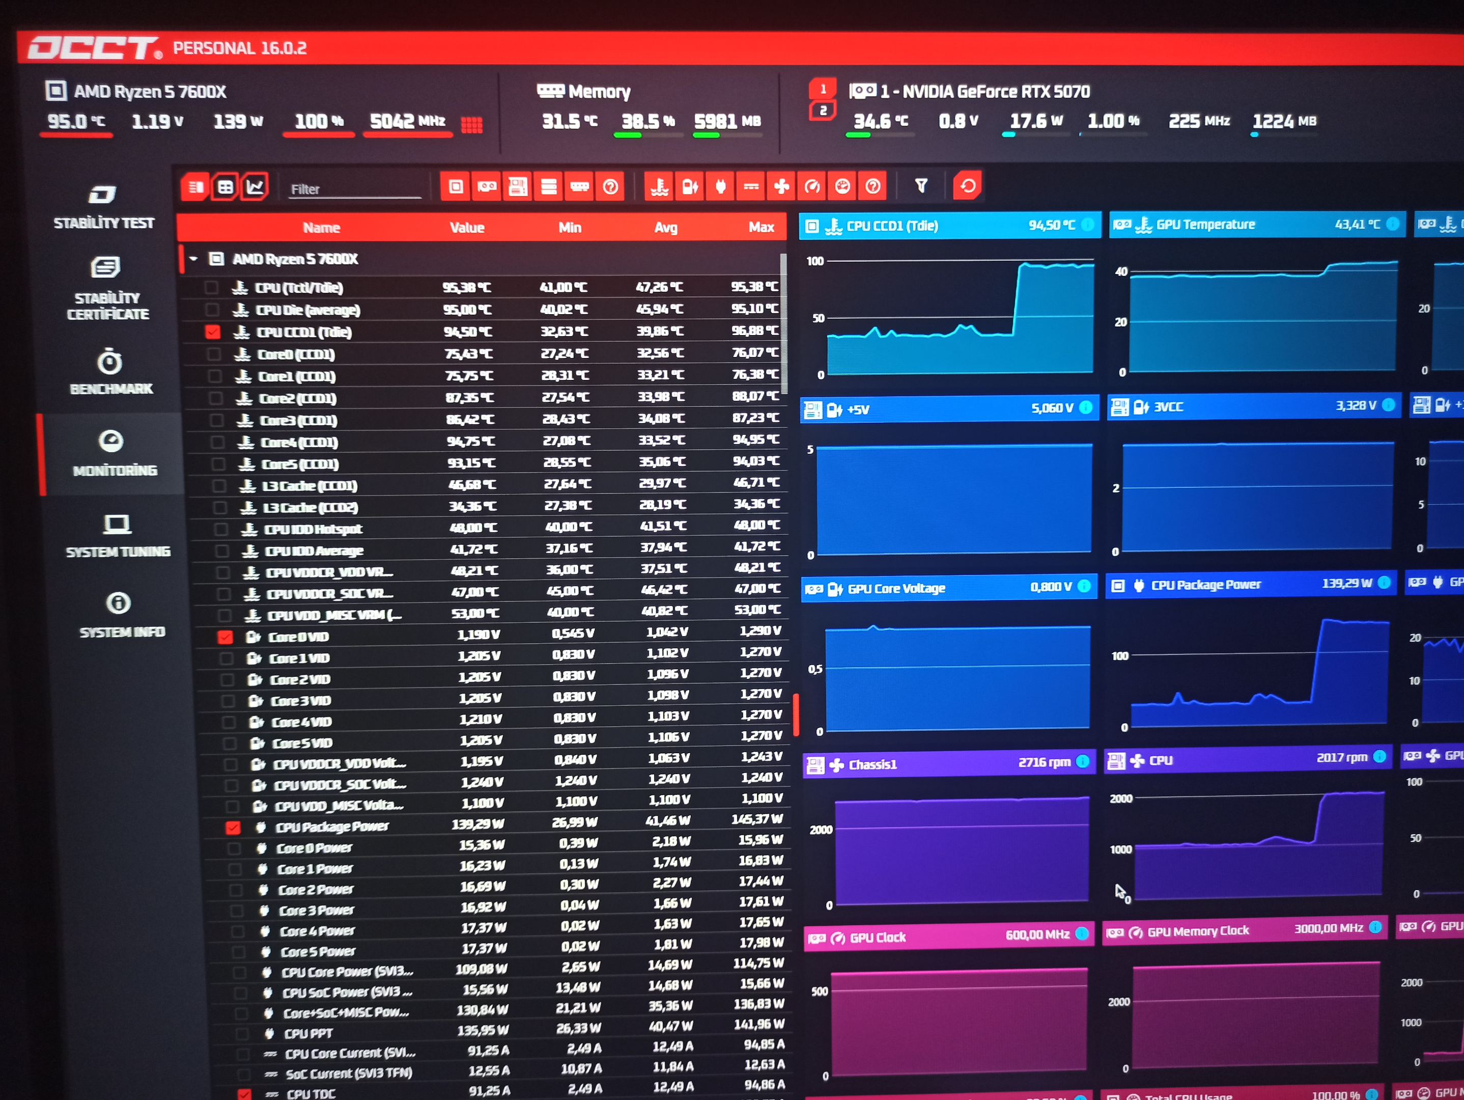Screen dimensions: 1464x1100
Task: Uncheck the CPU Package Power checkbox
Action: pyautogui.click(x=232, y=827)
